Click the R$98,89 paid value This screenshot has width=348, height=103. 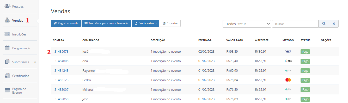(x=232, y=52)
